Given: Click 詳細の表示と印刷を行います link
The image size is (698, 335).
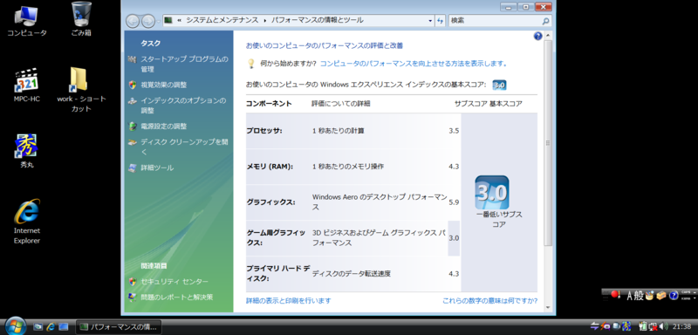Looking at the screenshot, I should tap(289, 301).
